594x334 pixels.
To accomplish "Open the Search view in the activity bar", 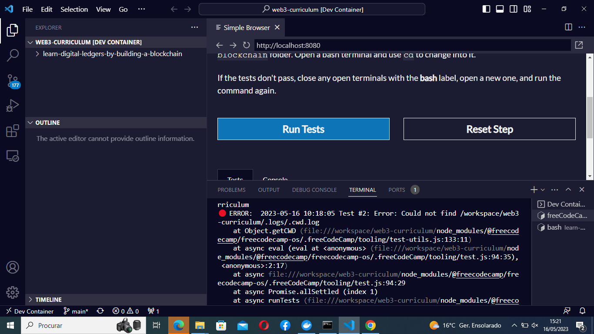I will coord(13,55).
